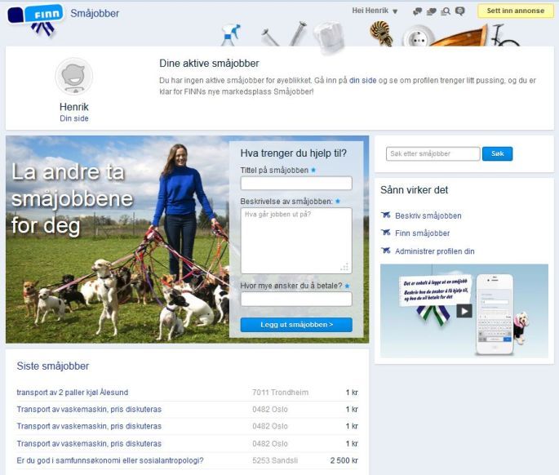Screen dimensions: 559x475
Task: Open the Beskriv småjobben link
Action: [428, 215]
